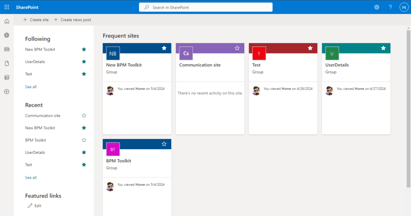411x216 pixels.
Task: Click the Create plus-circle icon in left rail
Action: coord(7,92)
